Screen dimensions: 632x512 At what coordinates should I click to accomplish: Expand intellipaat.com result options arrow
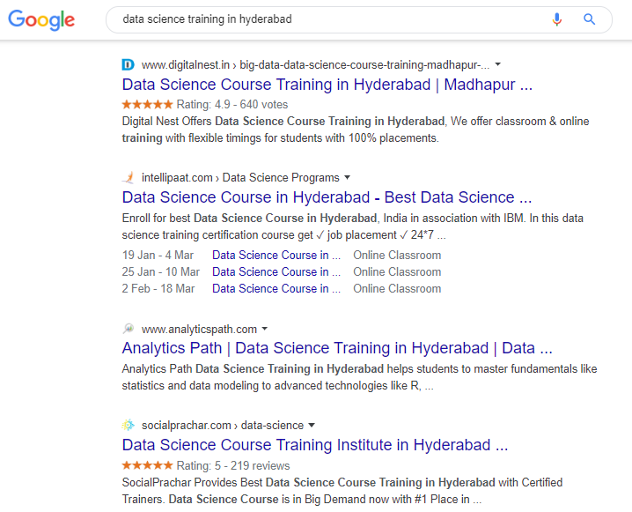pyautogui.click(x=348, y=177)
